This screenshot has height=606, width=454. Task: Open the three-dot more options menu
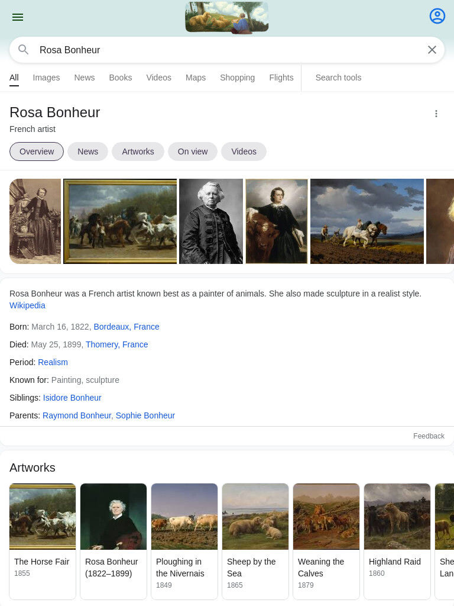coord(436,114)
